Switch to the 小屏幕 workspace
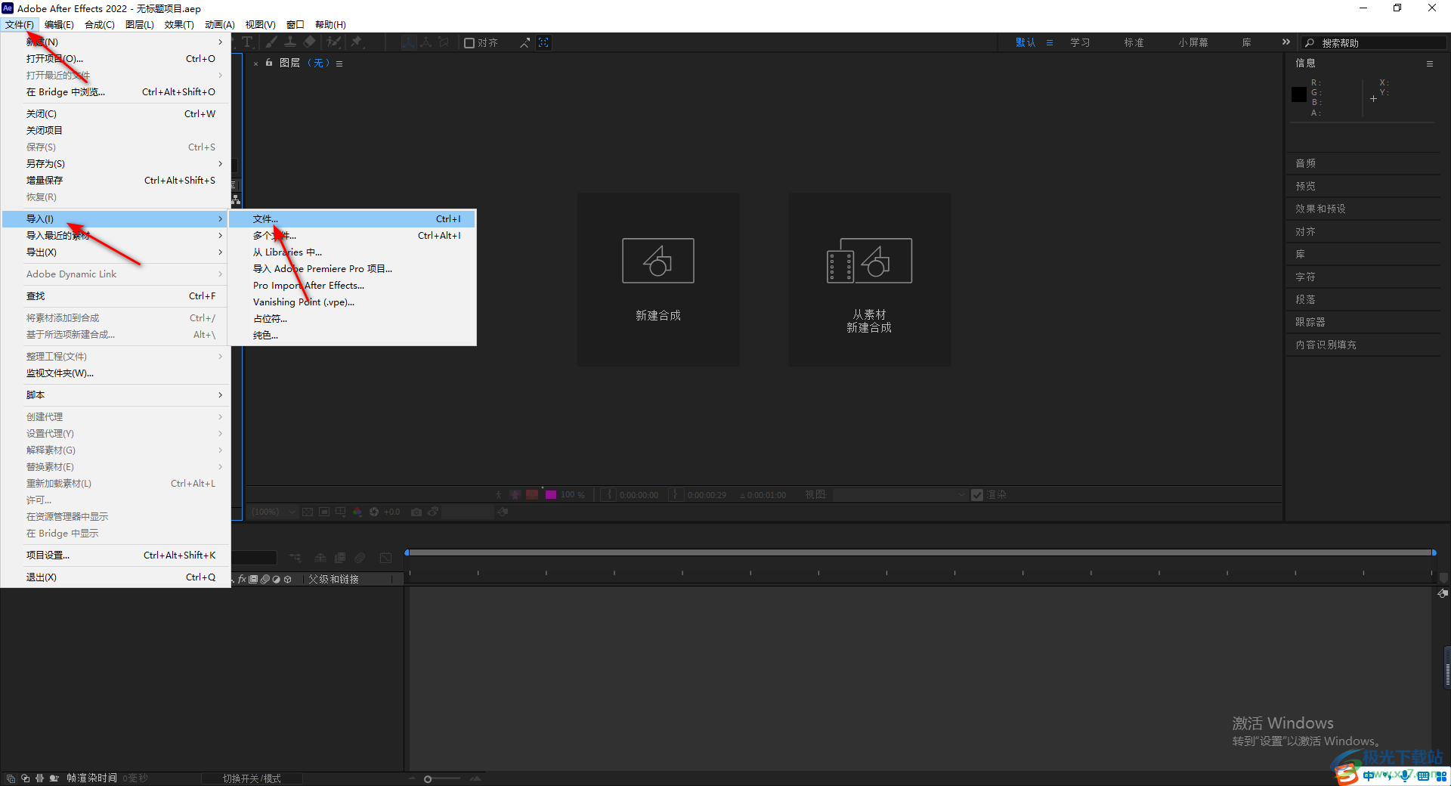 tap(1193, 43)
